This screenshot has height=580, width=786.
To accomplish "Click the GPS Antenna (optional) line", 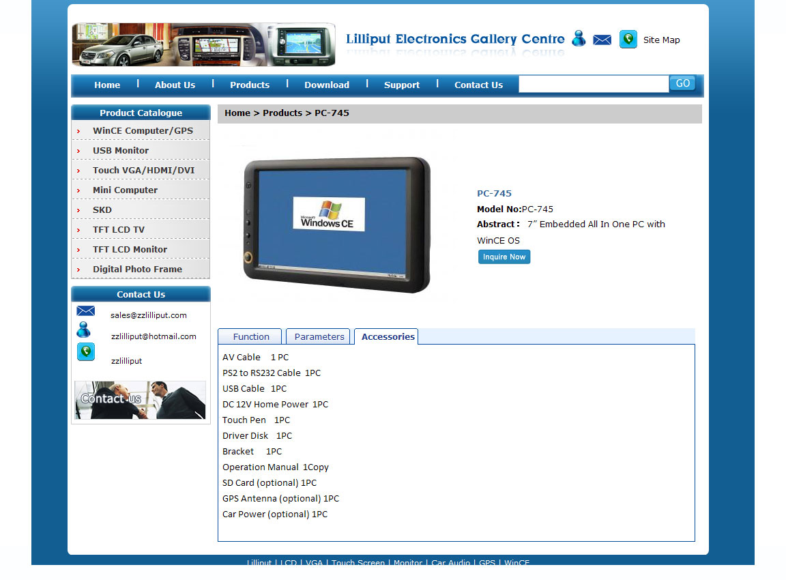I will [x=280, y=499].
